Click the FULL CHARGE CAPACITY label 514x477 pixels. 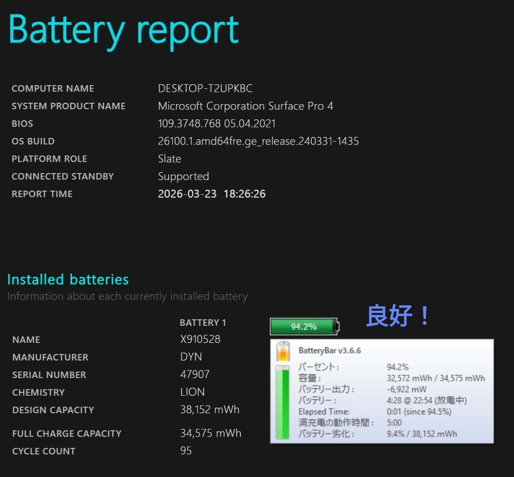coord(67,433)
